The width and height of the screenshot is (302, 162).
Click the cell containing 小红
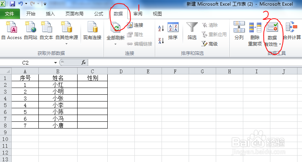(58, 85)
